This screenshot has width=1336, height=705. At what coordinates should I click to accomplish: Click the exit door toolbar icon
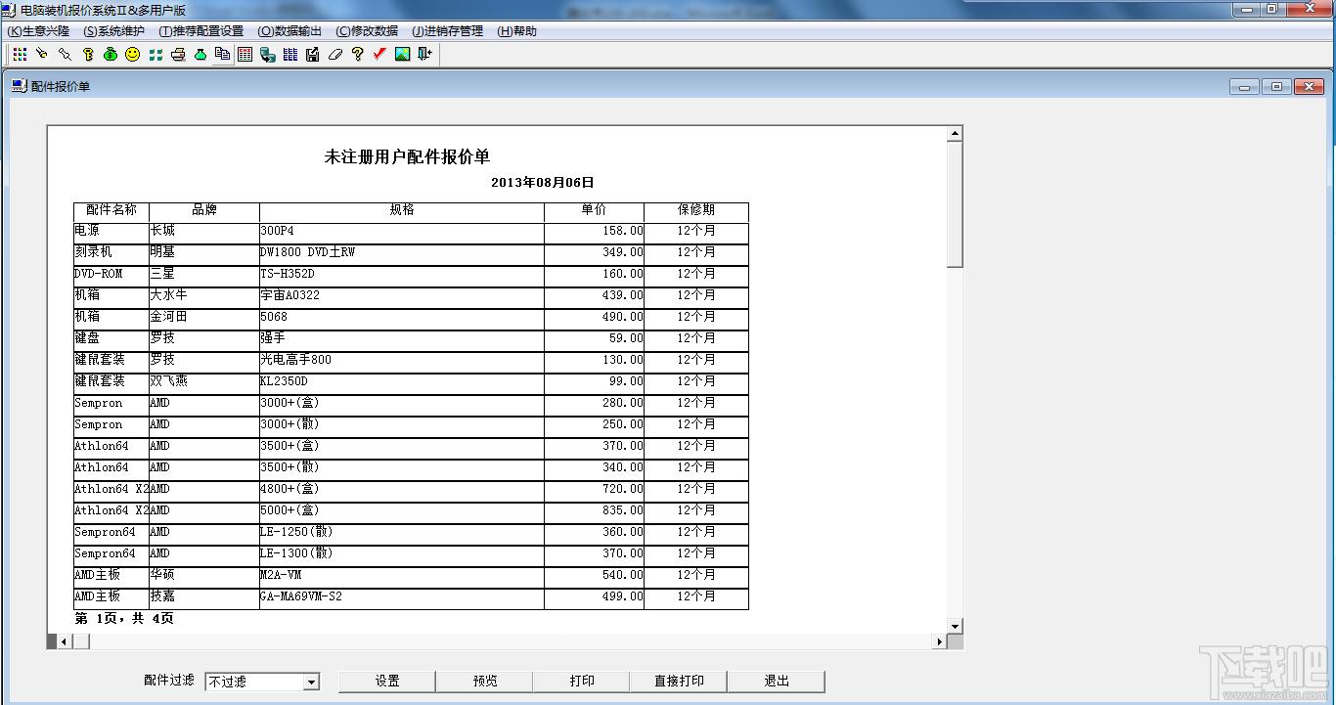(x=424, y=55)
